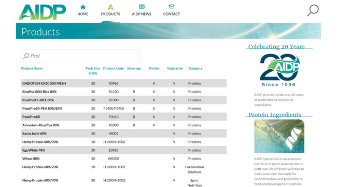Select product Egg White 78%

click(x=34, y=150)
